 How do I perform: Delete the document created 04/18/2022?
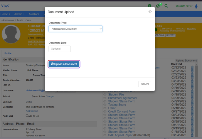pos(192,95)
